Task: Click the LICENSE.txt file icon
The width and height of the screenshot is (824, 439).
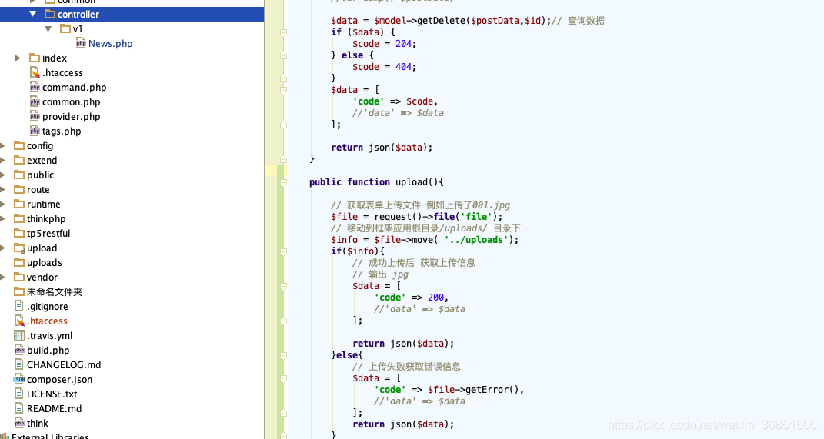Action: tap(19, 394)
